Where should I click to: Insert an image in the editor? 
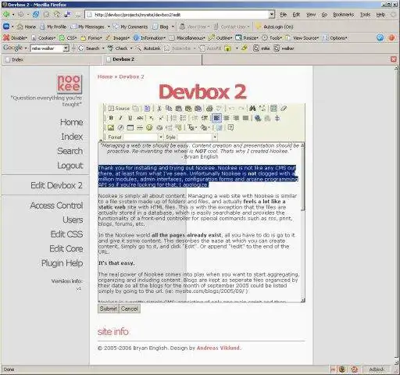[111, 127]
